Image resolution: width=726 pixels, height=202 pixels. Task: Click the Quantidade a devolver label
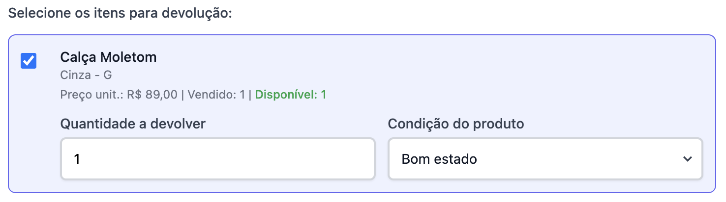click(x=133, y=124)
